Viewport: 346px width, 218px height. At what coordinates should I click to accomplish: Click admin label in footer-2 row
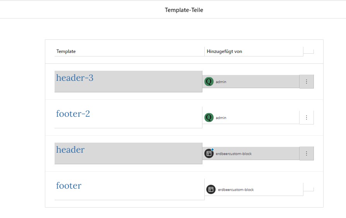pyautogui.click(x=221, y=118)
